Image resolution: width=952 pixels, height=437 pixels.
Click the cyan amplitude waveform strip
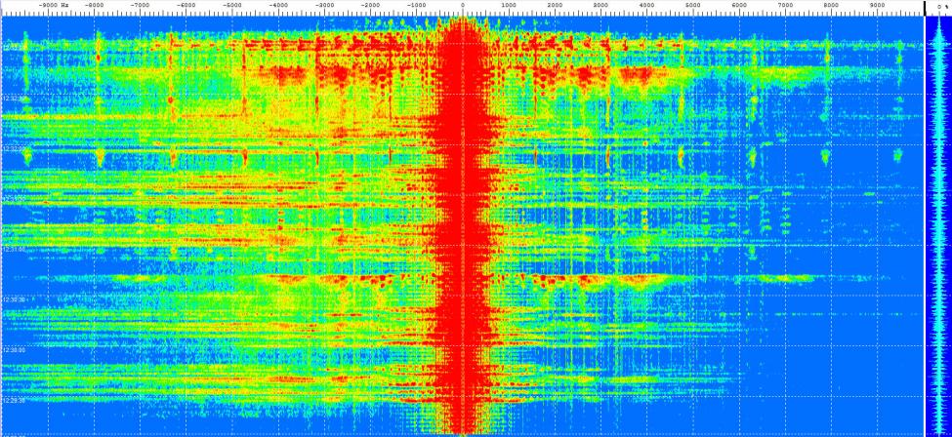(x=938, y=225)
